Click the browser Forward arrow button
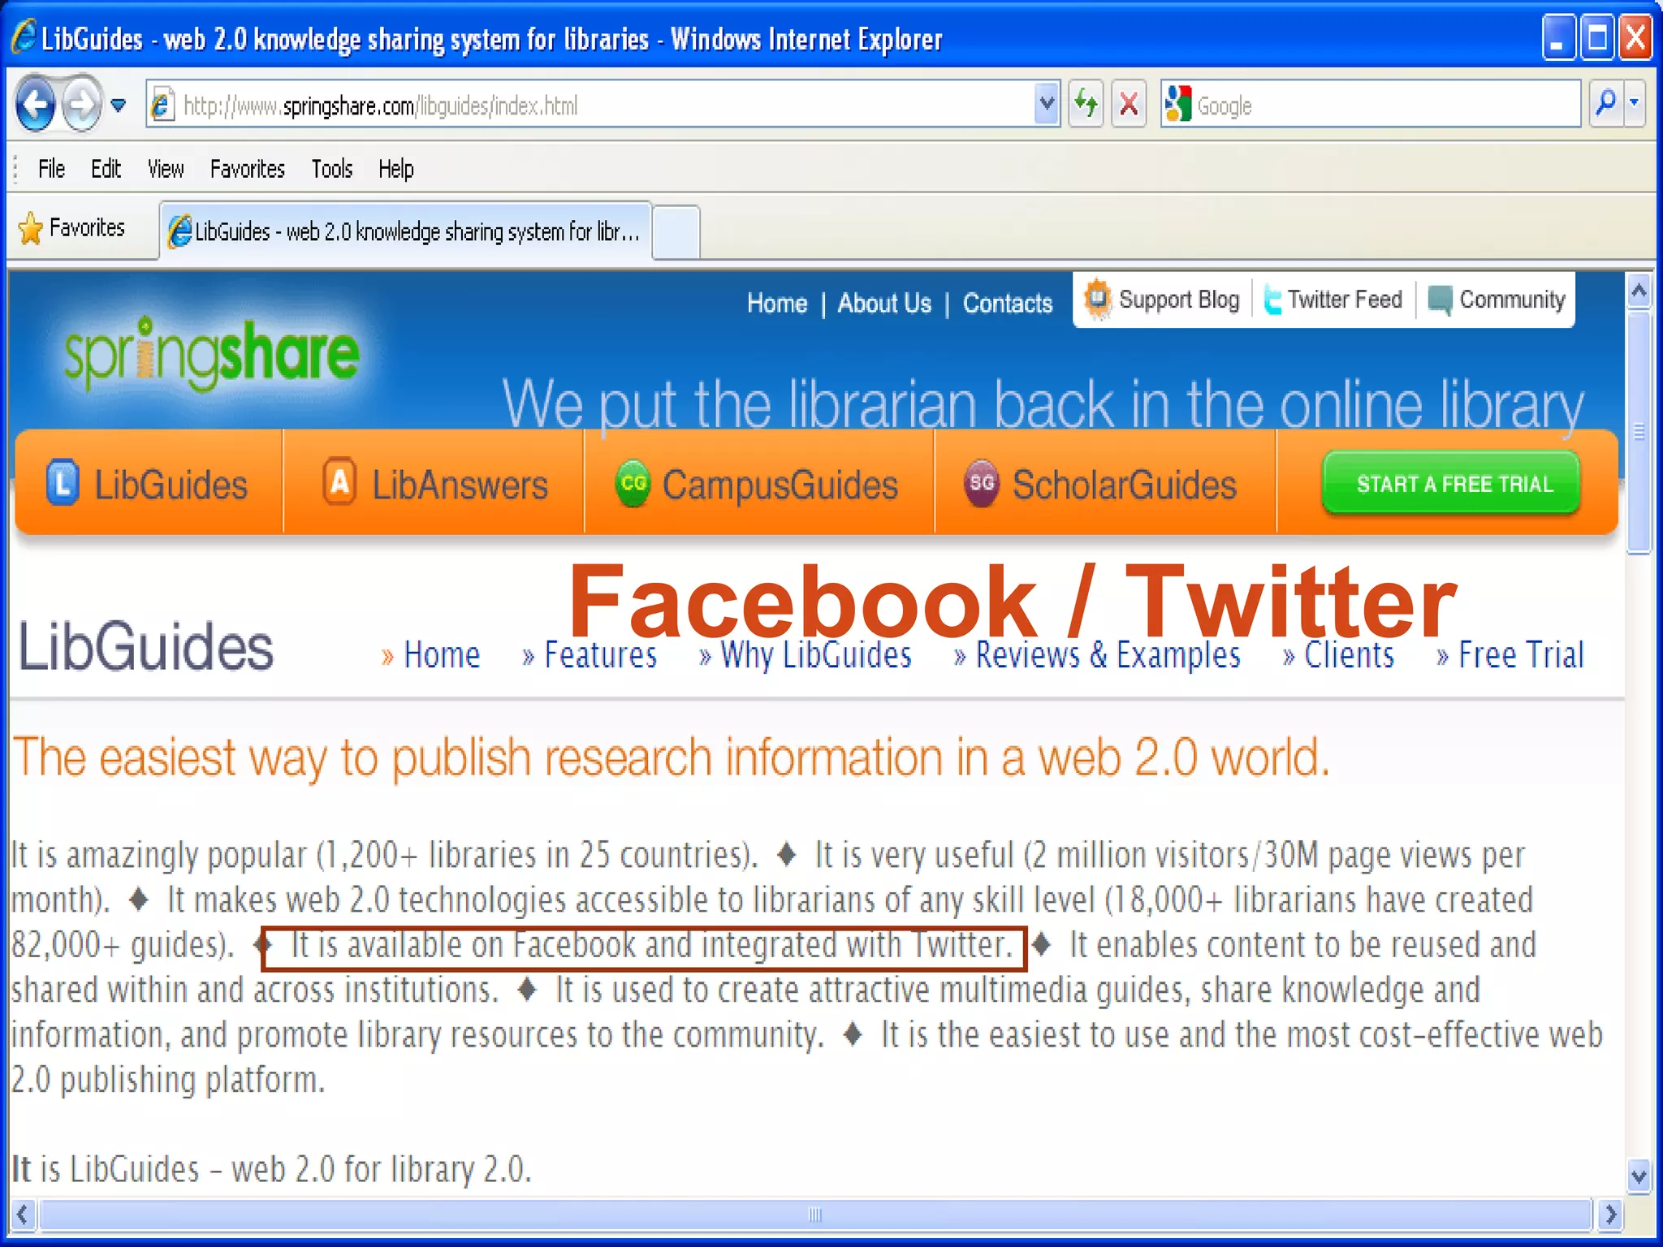Image resolution: width=1663 pixels, height=1247 pixels. (x=82, y=104)
